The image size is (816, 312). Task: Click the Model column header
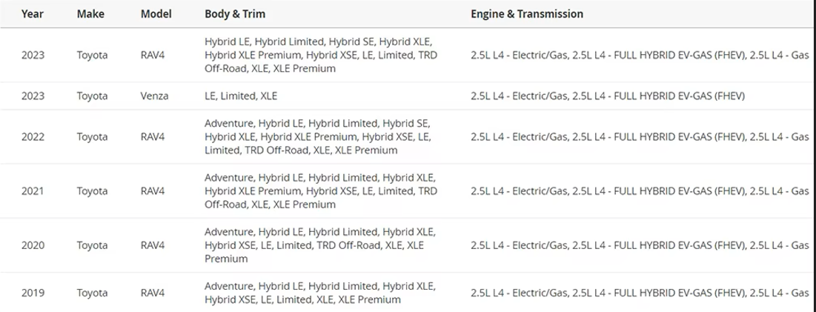(x=156, y=14)
